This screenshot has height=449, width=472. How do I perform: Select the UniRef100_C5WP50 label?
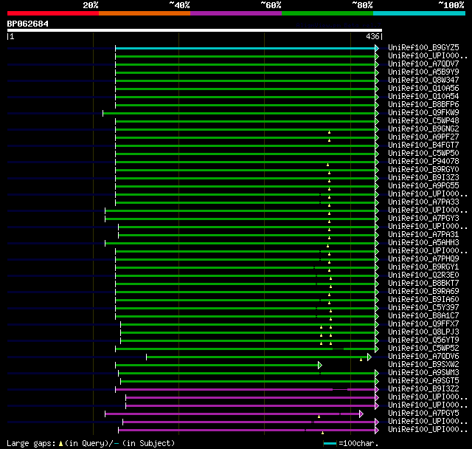pyautogui.click(x=423, y=154)
